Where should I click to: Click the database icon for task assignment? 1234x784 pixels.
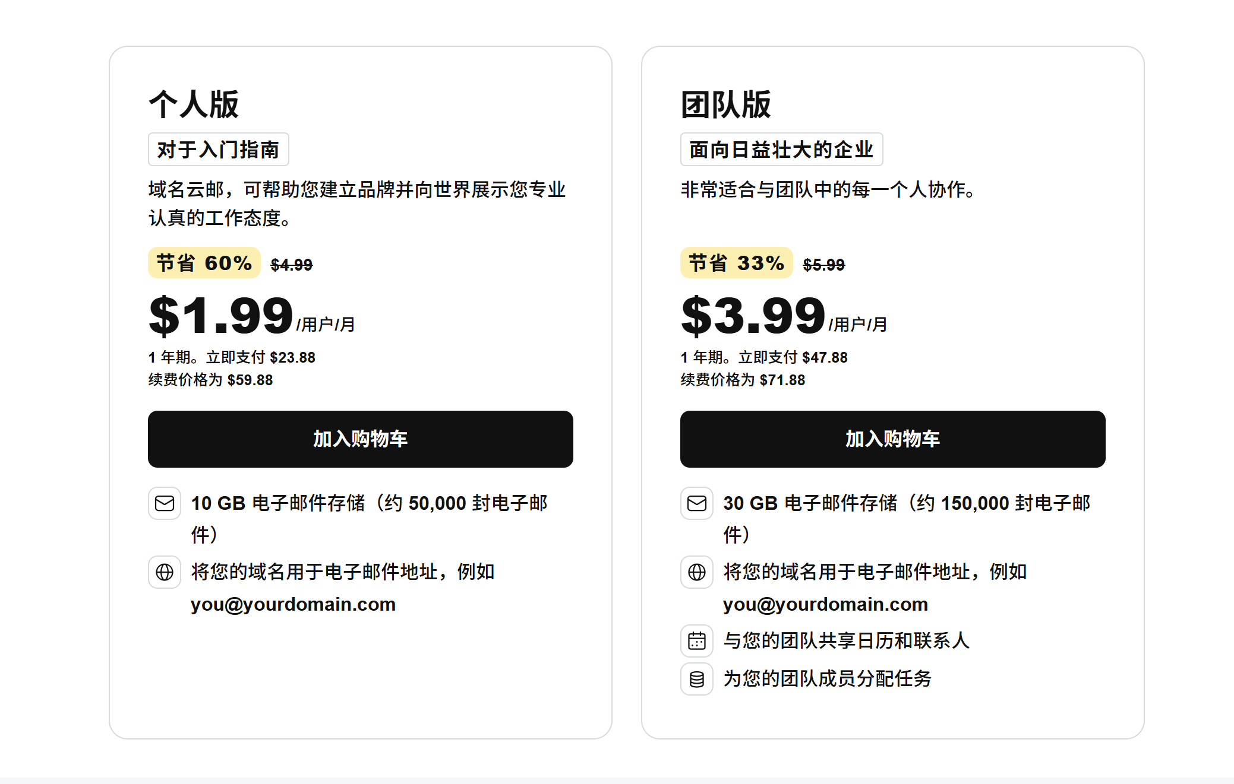697,679
